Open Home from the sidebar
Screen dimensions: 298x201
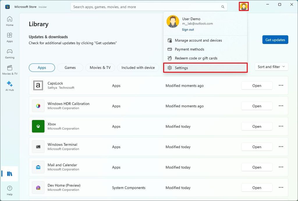(x=9, y=22)
